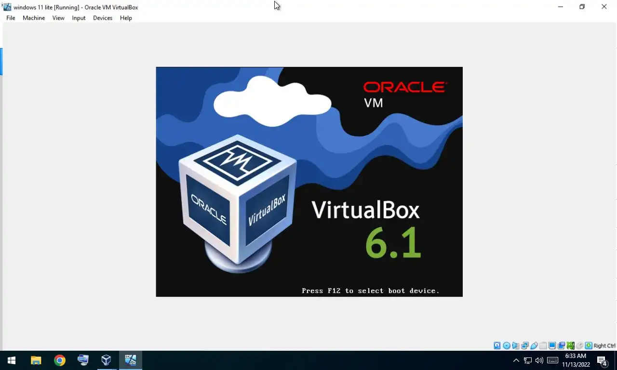Click inside the VirtualBox guest boot screen
The width and height of the screenshot is (617, 370).
tap(309, 182)
